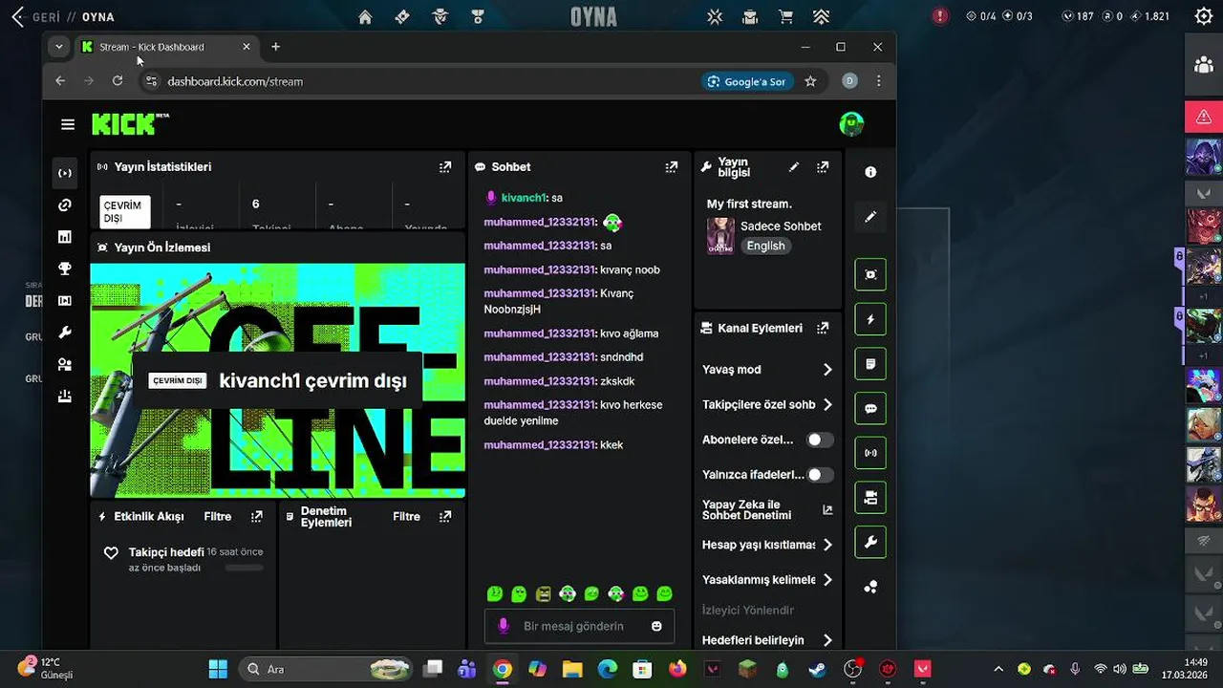Open a new Chrome tab
This screenshot has height=688, width=1223.
(275, 47)
